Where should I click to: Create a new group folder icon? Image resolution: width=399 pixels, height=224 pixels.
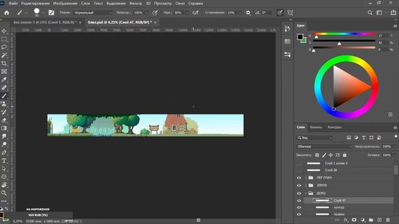pos(371,220)
